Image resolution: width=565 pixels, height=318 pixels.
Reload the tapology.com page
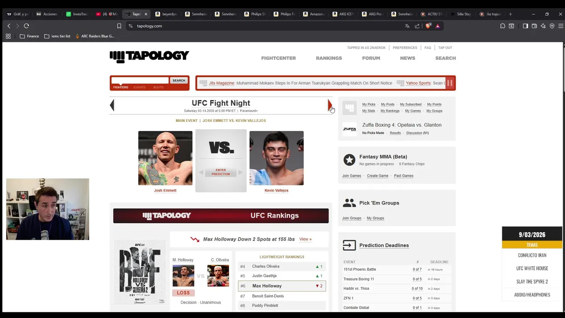tap(26, 26)
